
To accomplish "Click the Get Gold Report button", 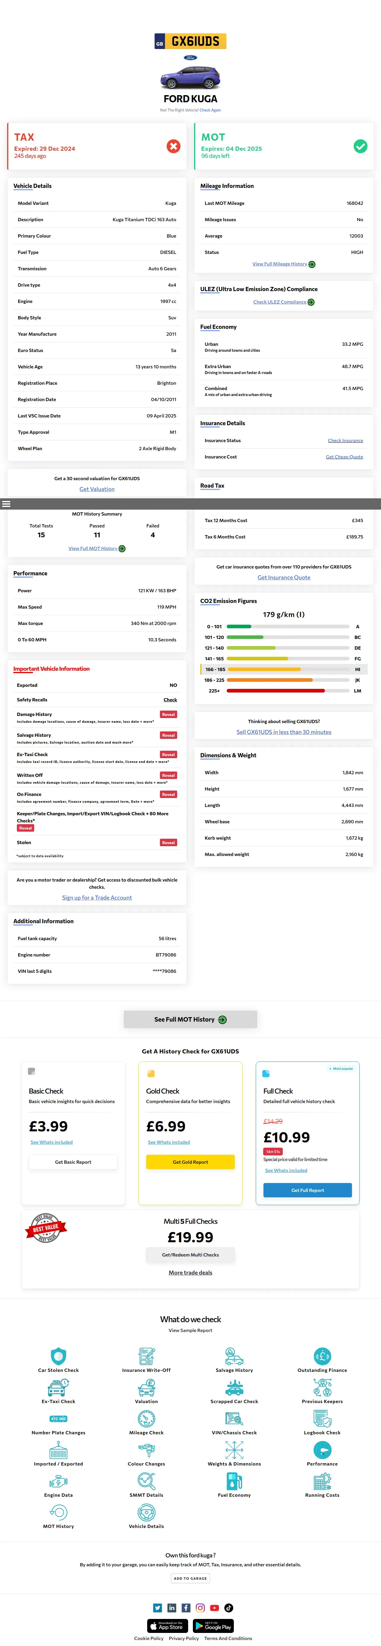I will (x=190, y=1162).
